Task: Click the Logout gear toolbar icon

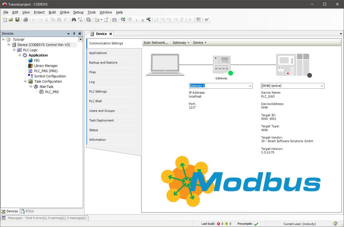Action: [130, 19]
